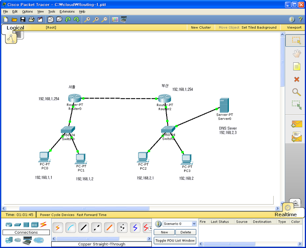Choose the Resize Shape tool
The image size is (306, 248).
(297, 105)
